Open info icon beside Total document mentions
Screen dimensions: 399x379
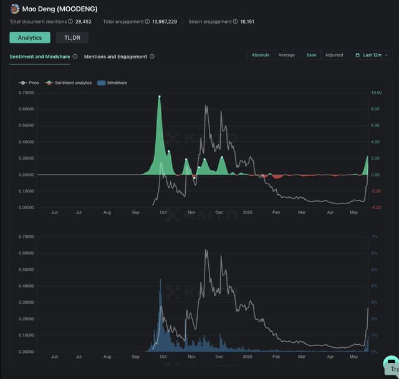point(70,22)
